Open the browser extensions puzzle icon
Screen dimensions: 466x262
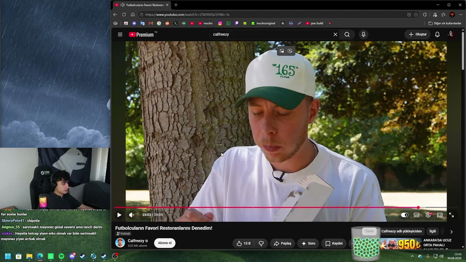coord(425,15)
